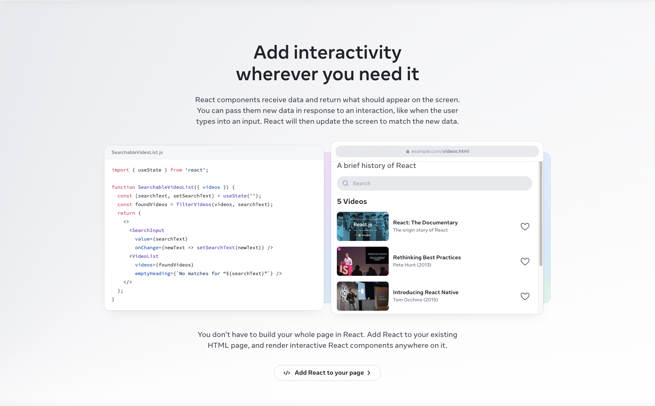Open the Rethinking Best Practices thumbnail

[x=363, y=261]
